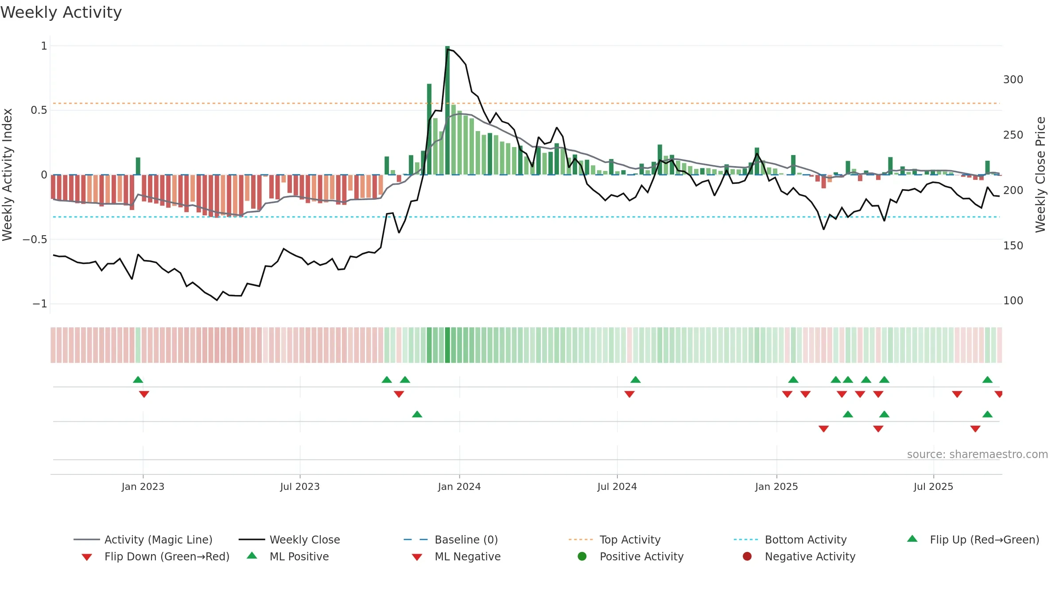The height and width of the screenshot is (598, 1063).
Task: Click the Positive Activity green circle icon
Action: [582, 556]
